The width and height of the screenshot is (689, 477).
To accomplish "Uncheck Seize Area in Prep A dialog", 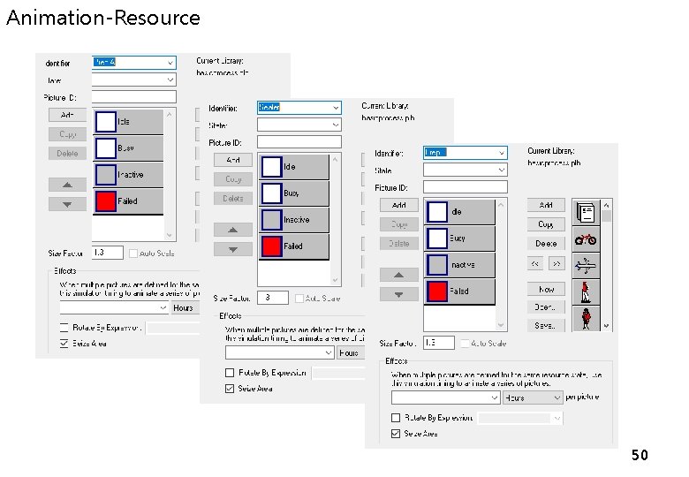I will point(64,343).
